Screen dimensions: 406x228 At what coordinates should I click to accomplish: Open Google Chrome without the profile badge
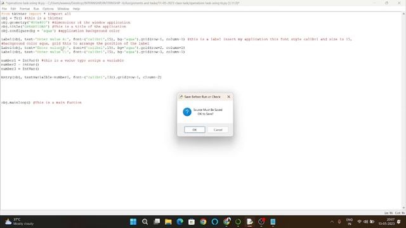click(x=203, y=222)
